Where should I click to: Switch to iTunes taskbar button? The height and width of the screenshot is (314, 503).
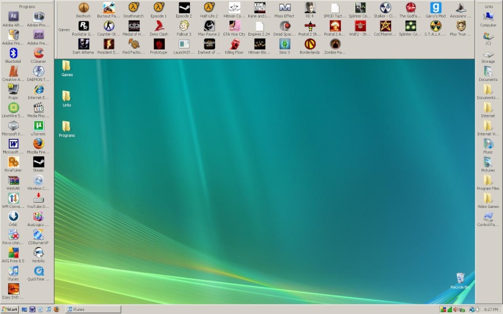[x=93, y=309]
